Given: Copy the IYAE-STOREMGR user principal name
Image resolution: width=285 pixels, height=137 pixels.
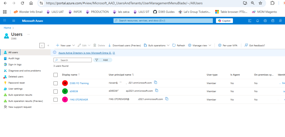Looking at the screenshot, I should tap(167, 99).
